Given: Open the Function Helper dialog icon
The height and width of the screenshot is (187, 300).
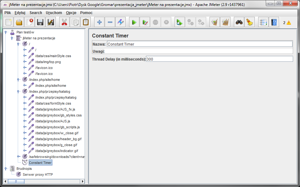Looking at the screenshot, I should tap(263, 22).
